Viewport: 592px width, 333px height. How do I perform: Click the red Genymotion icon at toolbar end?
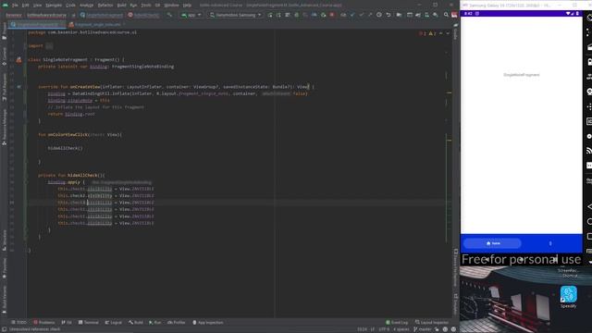coord(454,15)
